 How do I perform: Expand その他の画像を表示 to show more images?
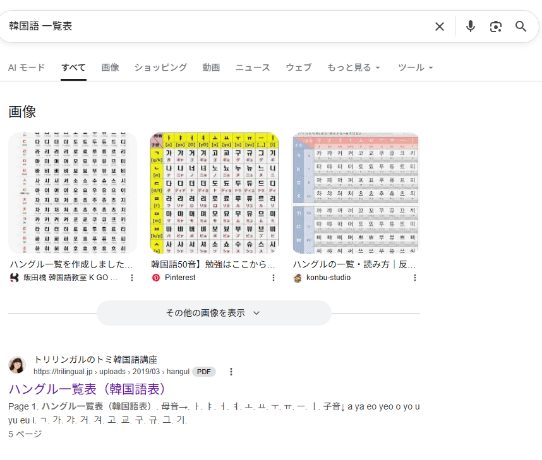[214, 313]
